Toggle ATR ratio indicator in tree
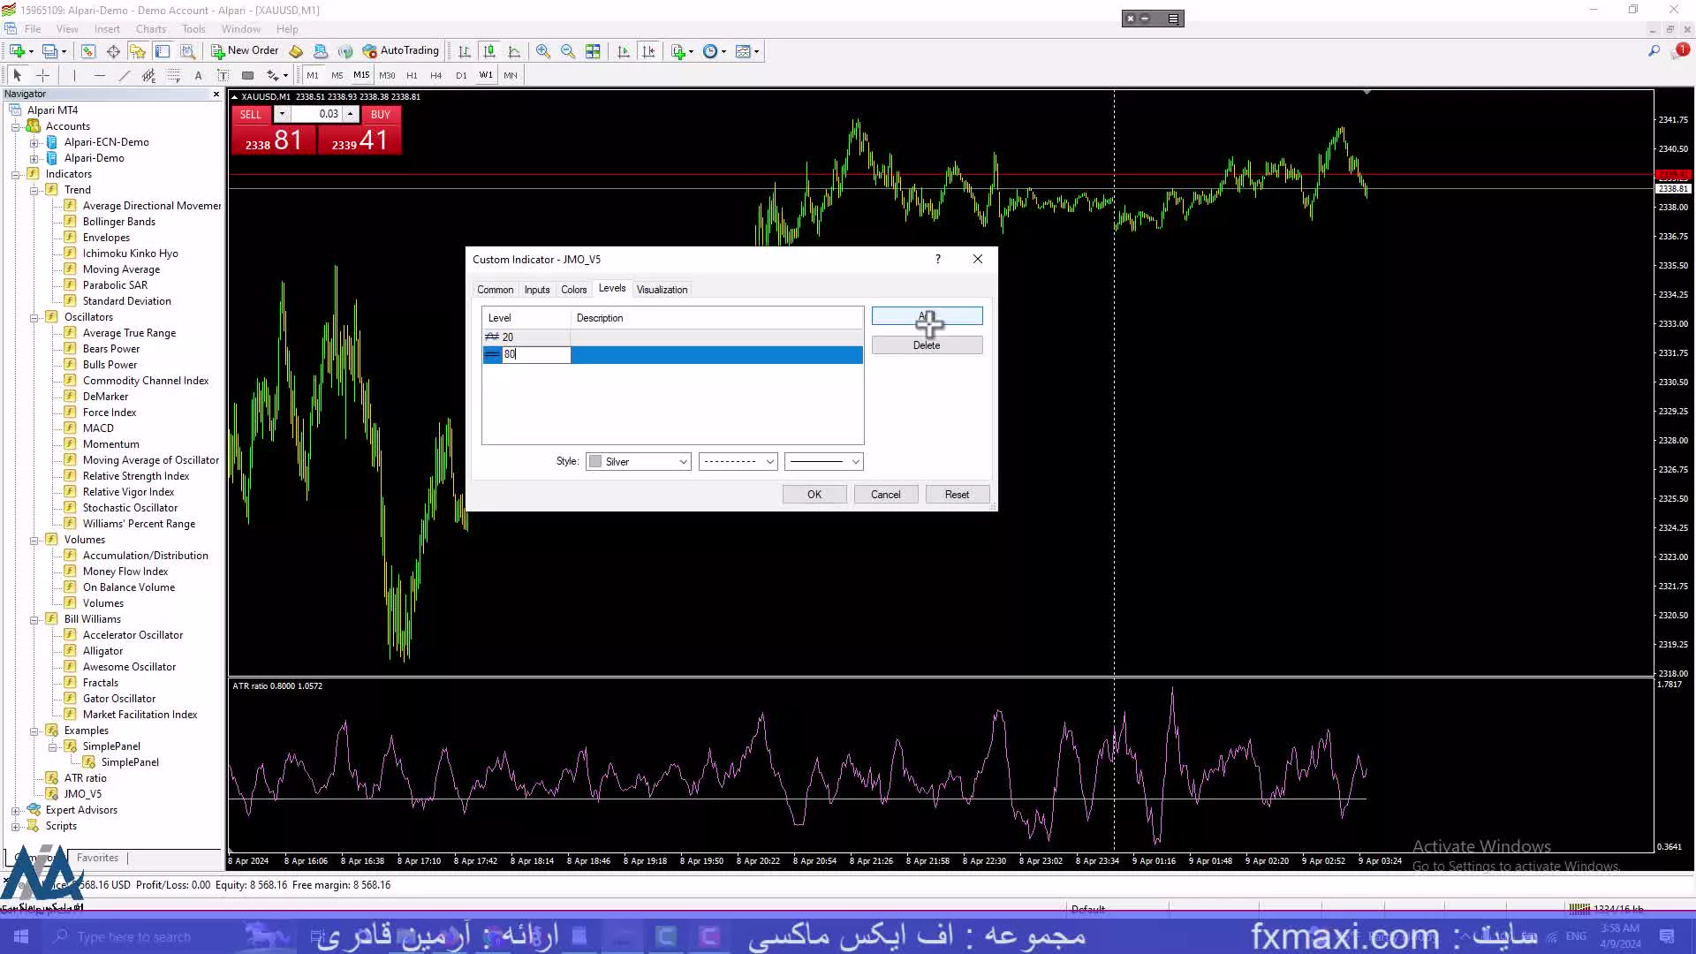 [85, 777]
